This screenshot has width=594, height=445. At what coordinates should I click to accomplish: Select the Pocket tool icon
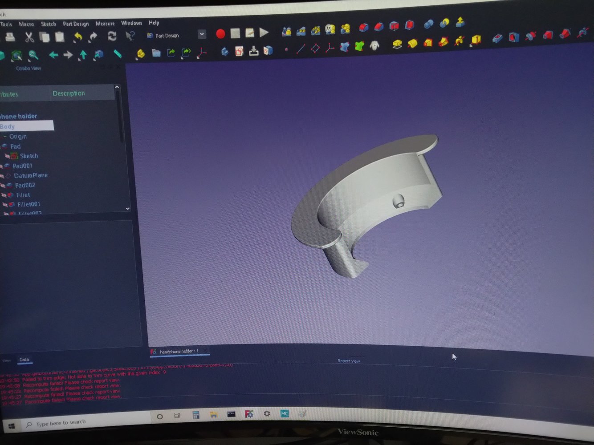click(497, 39)
